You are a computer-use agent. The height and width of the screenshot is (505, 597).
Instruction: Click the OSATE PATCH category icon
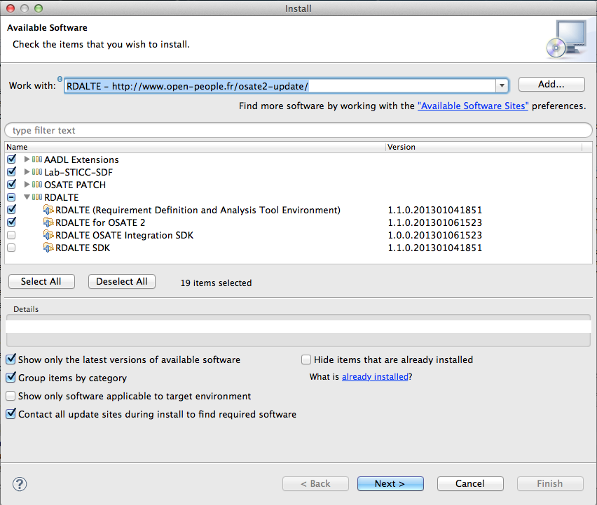click(x=37, y=184)
